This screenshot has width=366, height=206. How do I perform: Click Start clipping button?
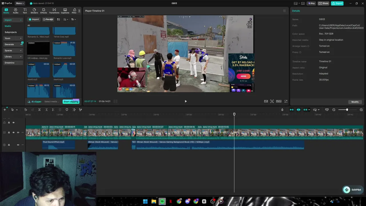[x=71, y=102]
